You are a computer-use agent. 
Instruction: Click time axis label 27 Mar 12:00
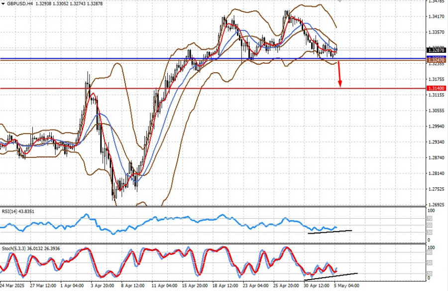pos(43,286)
